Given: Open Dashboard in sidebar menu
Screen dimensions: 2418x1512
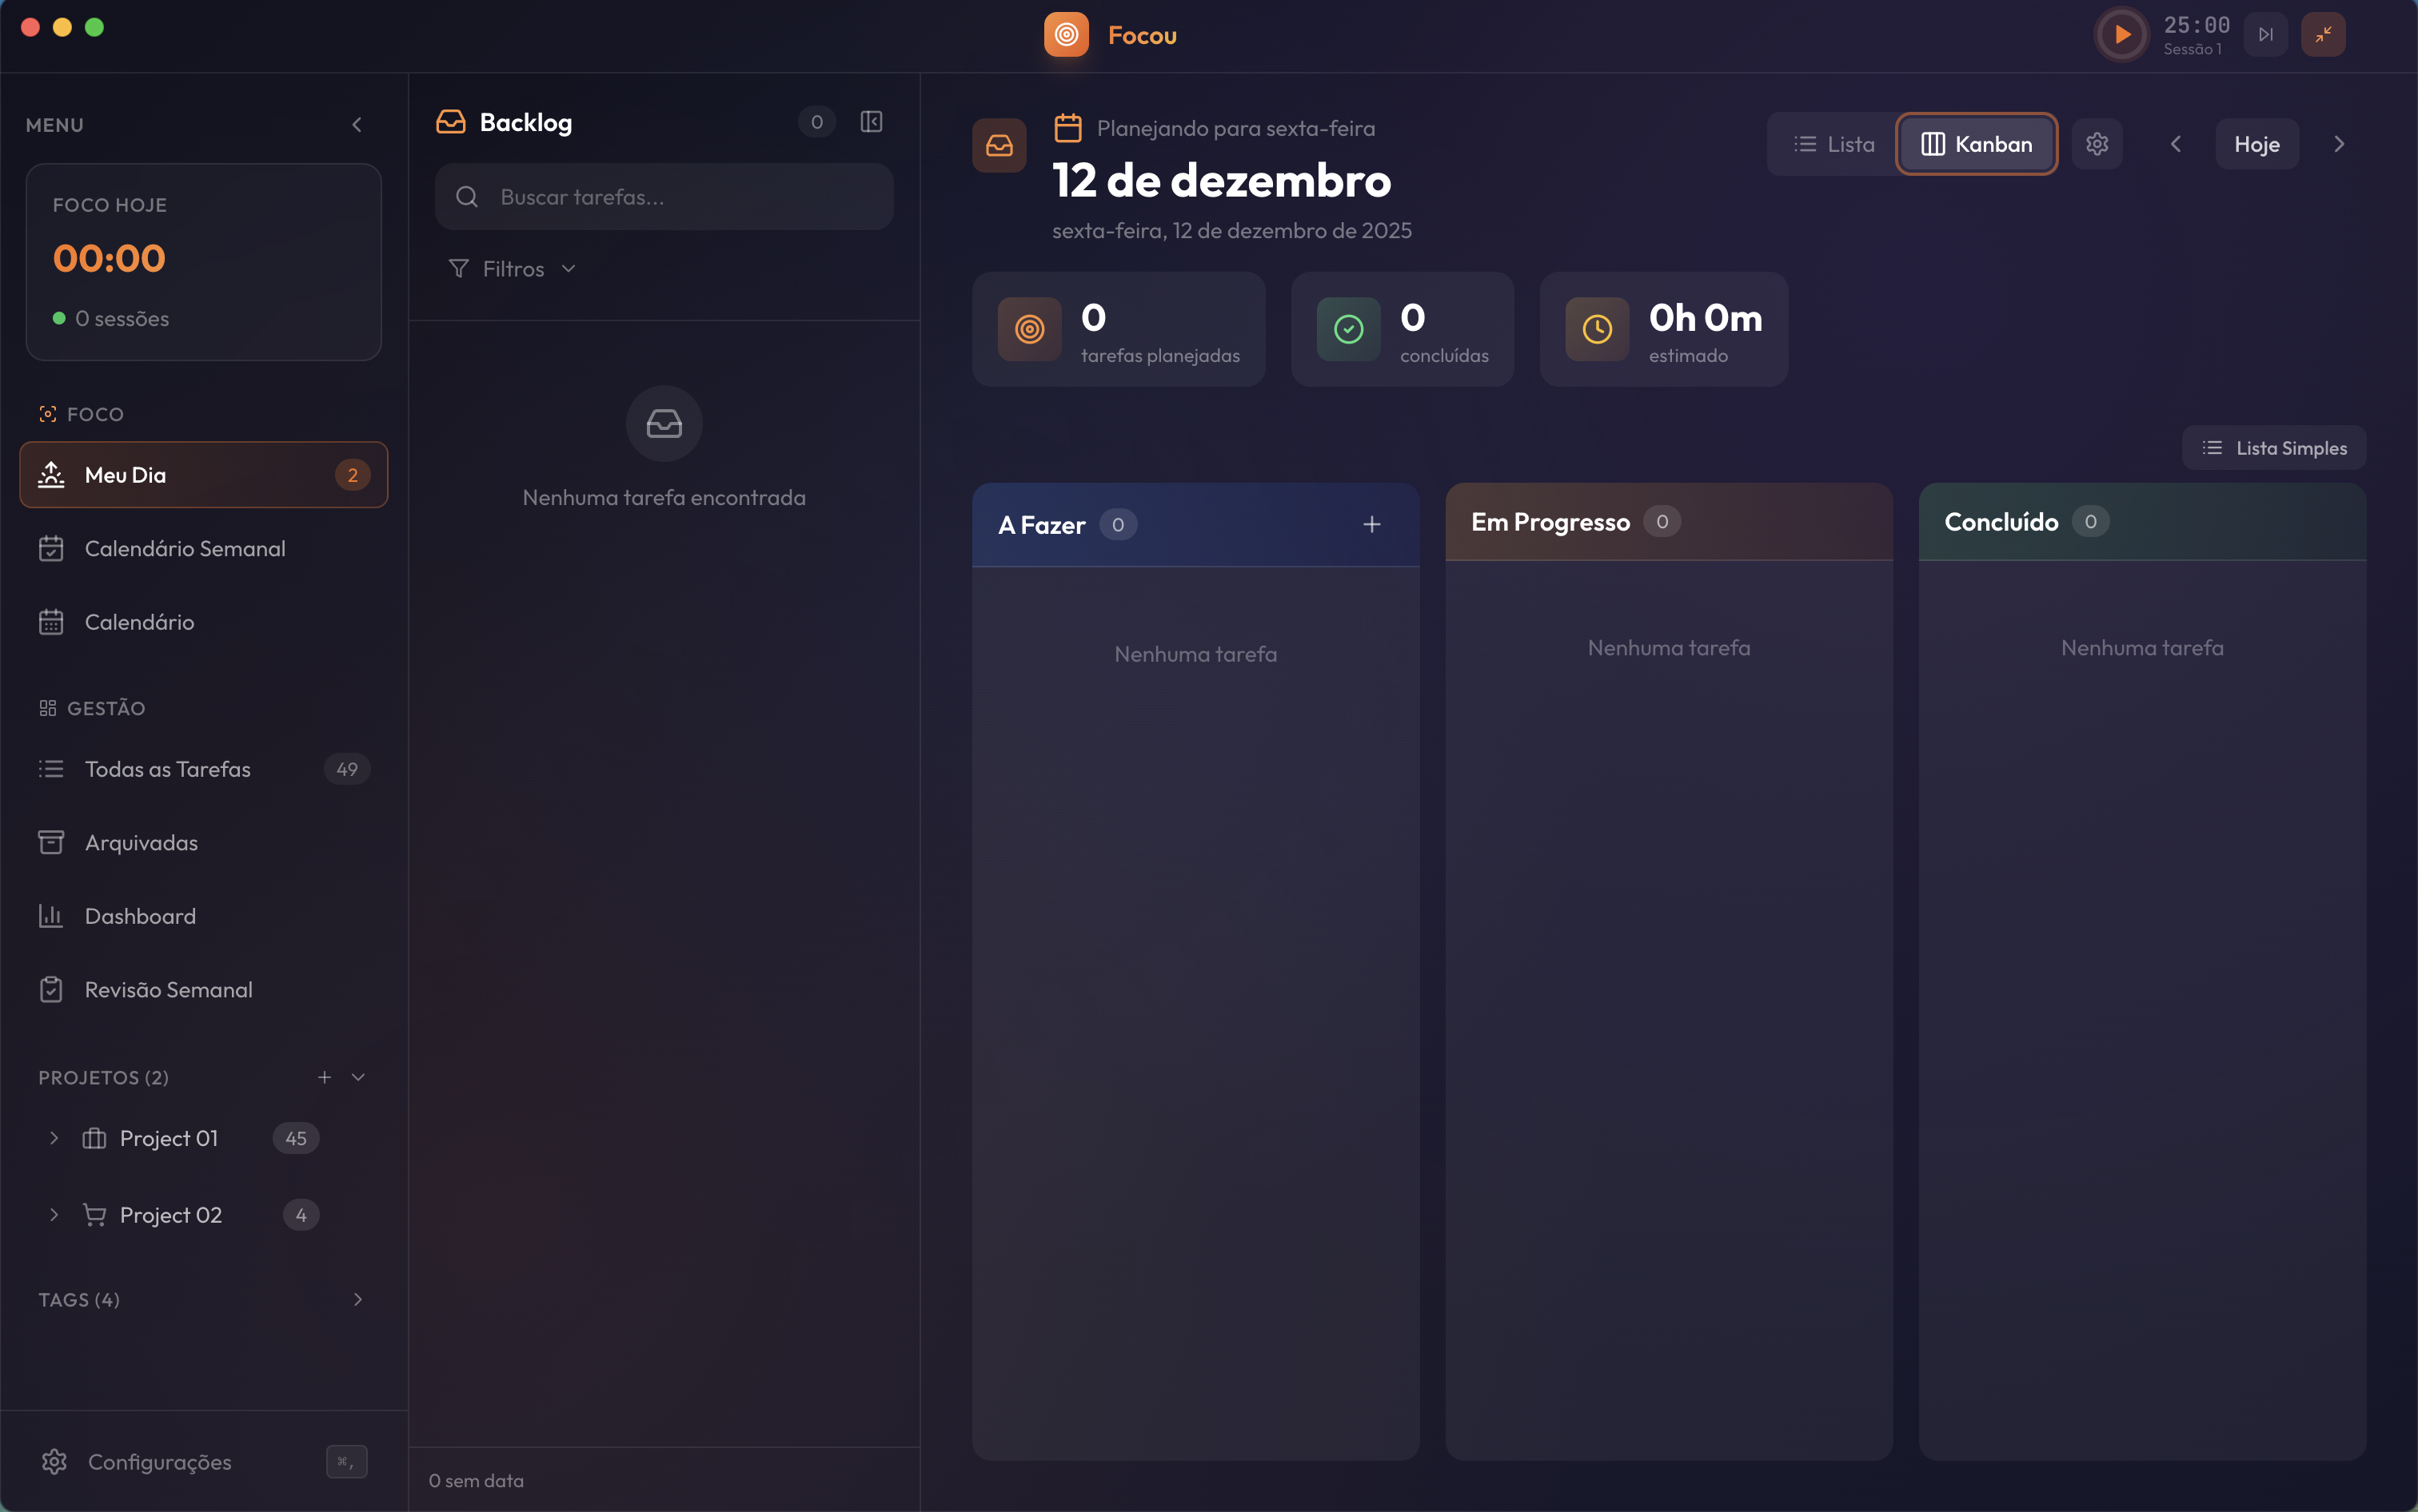Looking at the screenshot, I should 140,916.
